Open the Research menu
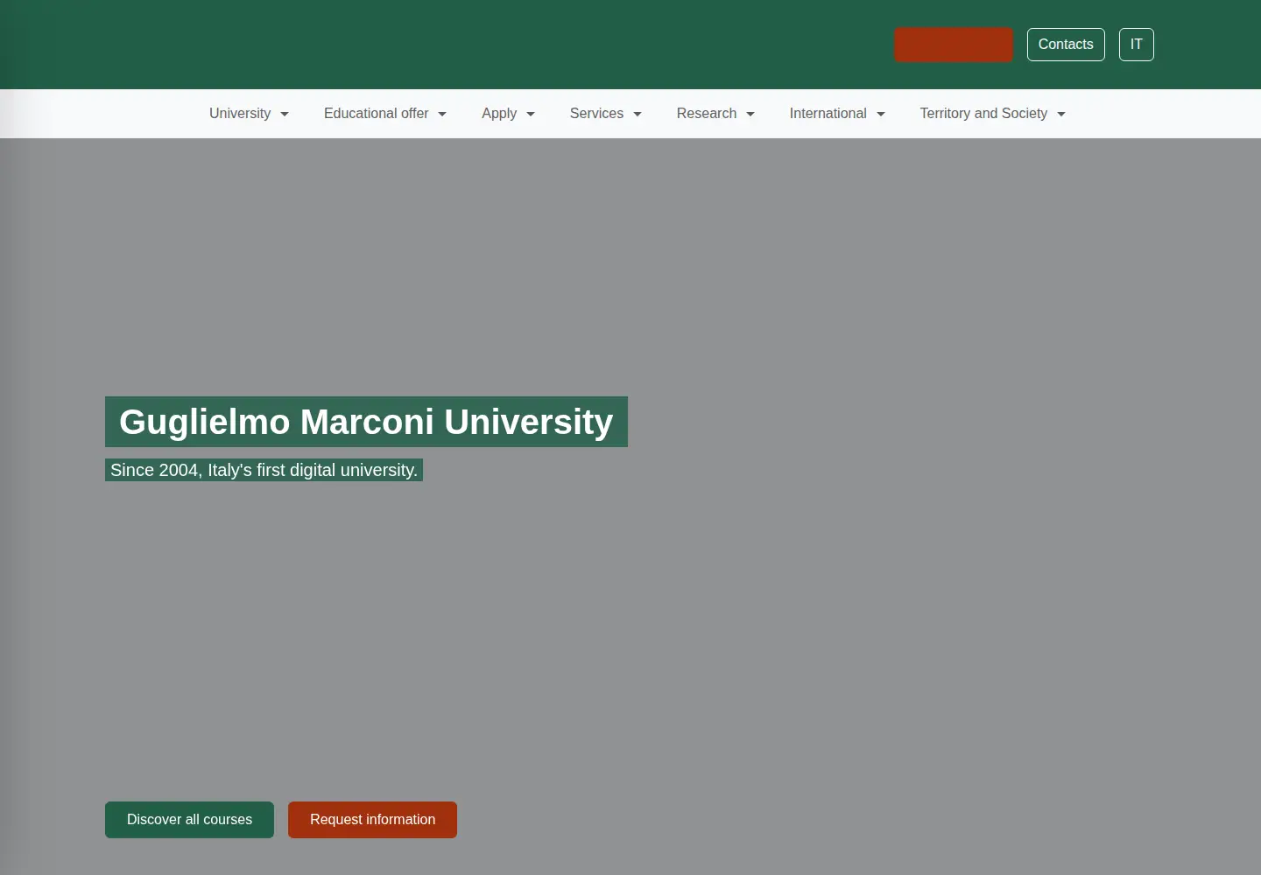This screenshot has width=1261, height=875. [x=715, y=114]
